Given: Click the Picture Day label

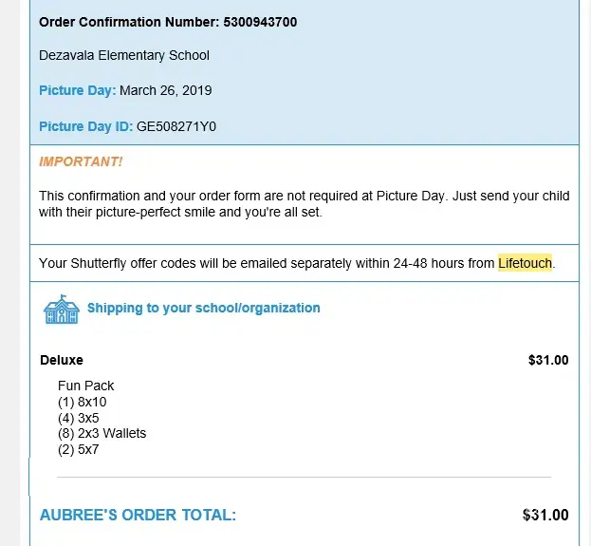Looking at the screenshot, I should (78, 90).
